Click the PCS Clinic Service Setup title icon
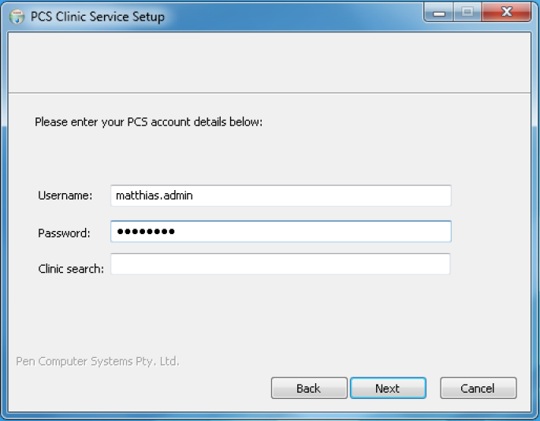540x421 pixels. 17,17
